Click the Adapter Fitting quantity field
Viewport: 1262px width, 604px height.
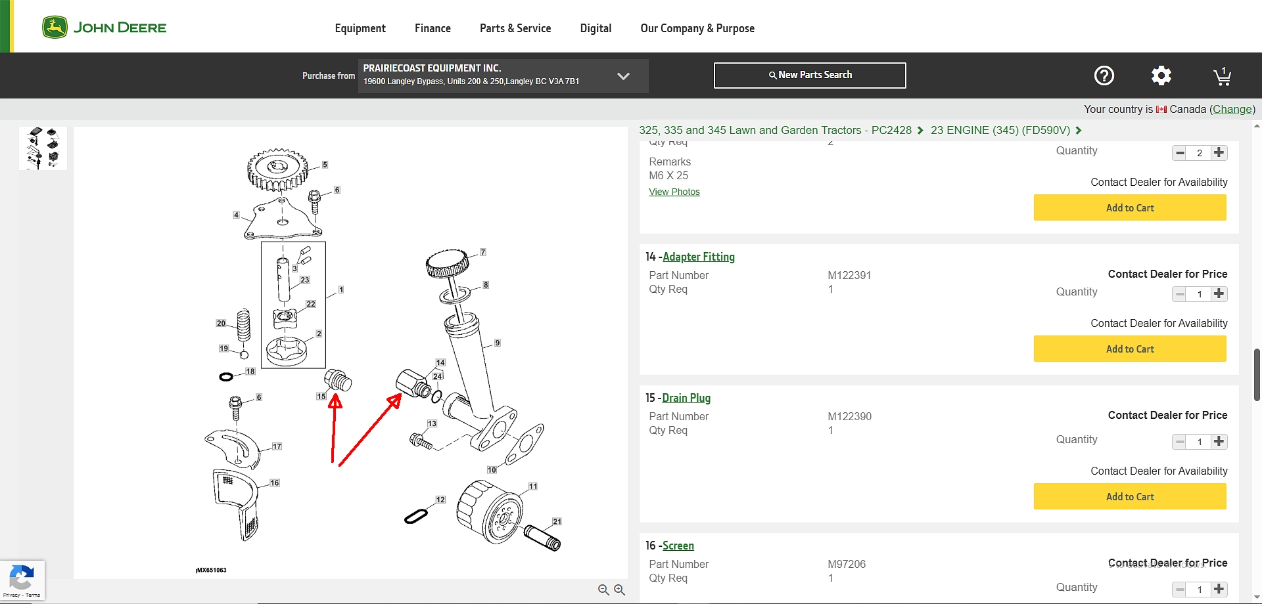[1200, 294]
